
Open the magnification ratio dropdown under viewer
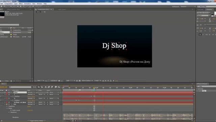tap(40, 81)
